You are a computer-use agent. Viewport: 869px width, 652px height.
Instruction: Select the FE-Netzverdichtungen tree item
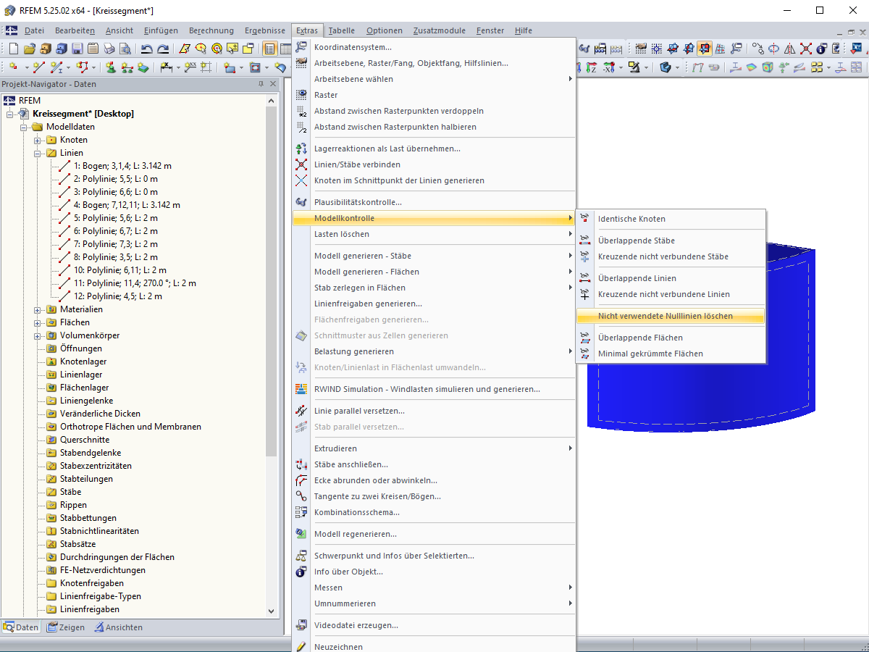[x=103, y=570]
